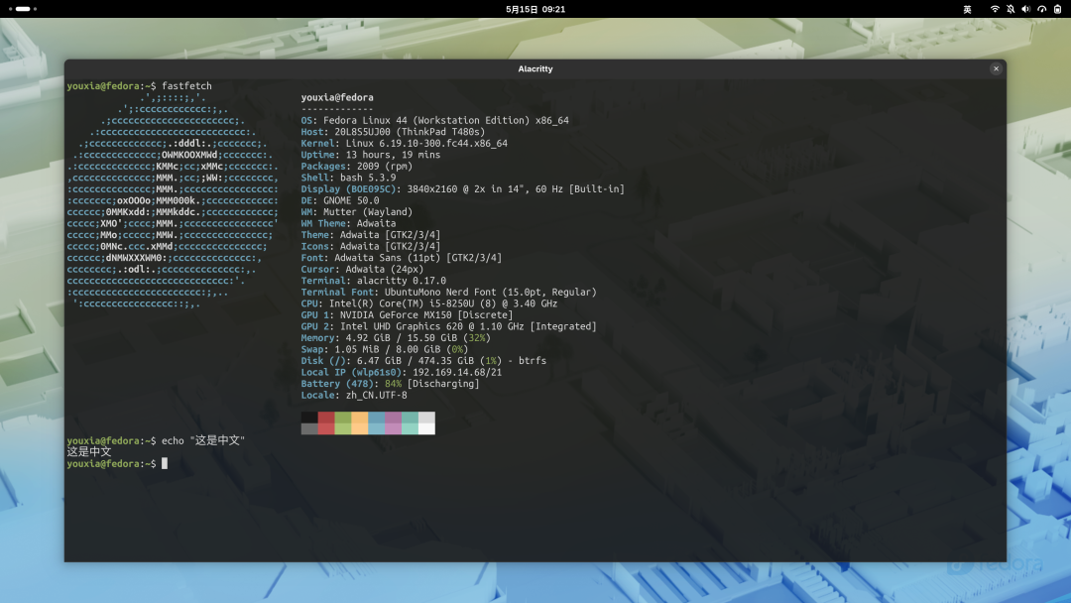The width and height of the screenshot is (1071, 603).
Task: Click the 'fastfetch' command text
Action: tap(186, 86)
